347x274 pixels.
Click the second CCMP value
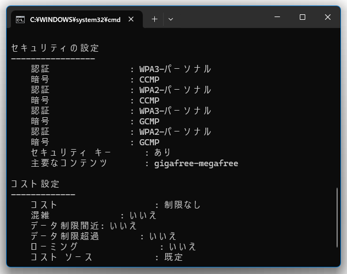pos(149,101)
